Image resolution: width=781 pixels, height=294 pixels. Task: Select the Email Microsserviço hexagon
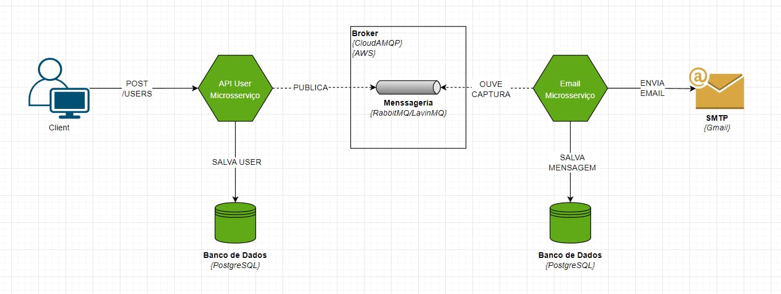[570, 88]
